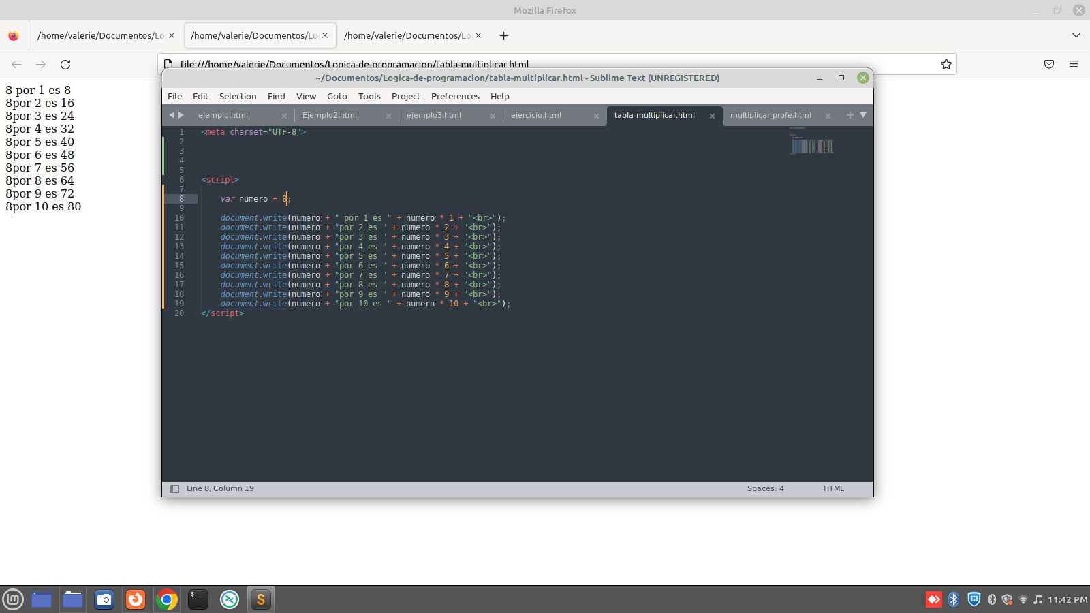
Task: Launch Google Chrome from the taskbar
Action: [x=167, y=599]
